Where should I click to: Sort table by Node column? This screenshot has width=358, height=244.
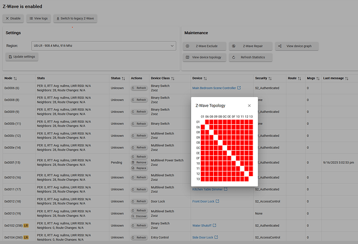click(x=15, y=78)
